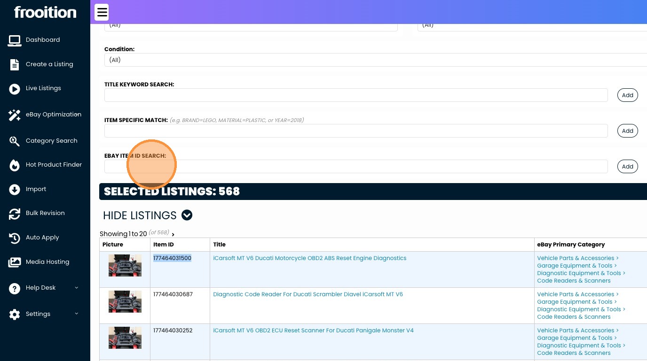
Task: Open Bulk Revision section
Action: point(45,213)
